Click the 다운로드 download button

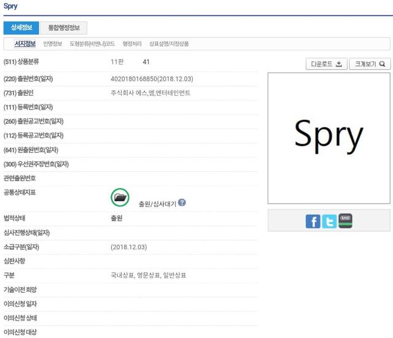click(326, 64)
